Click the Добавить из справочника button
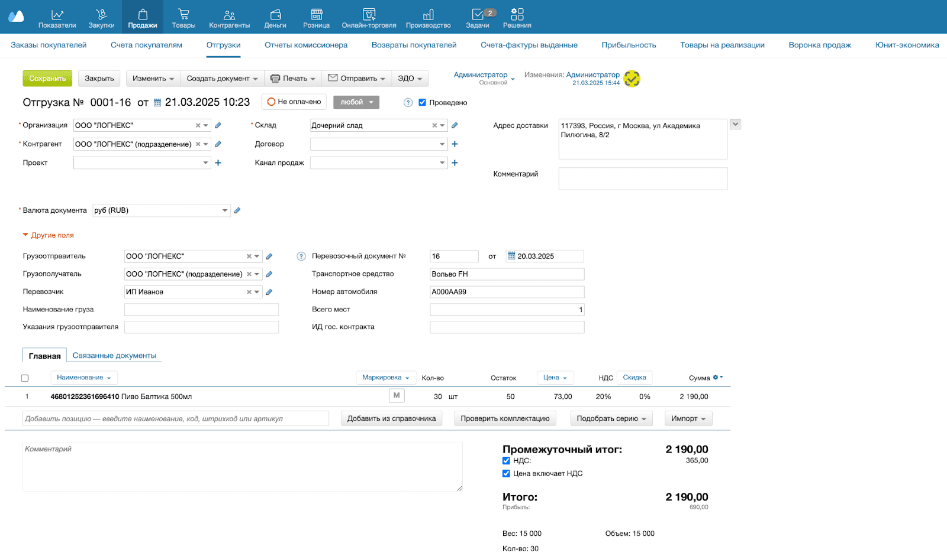This screenshot has width=947, height=556. [x=391, y=418]
